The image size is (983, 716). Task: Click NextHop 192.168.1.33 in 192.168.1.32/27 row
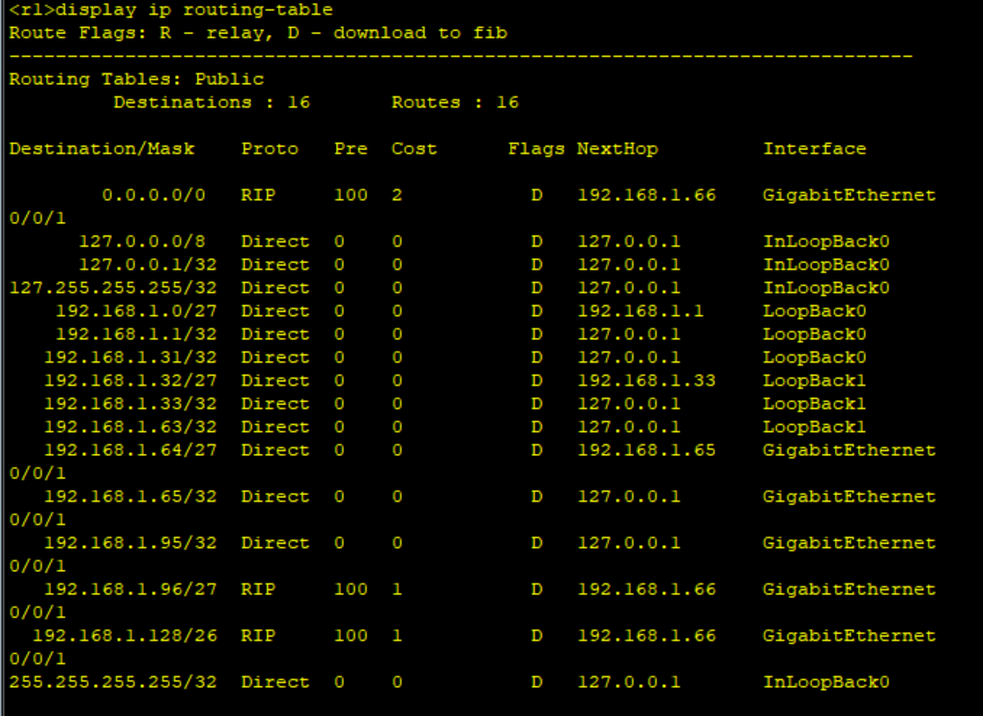pyautogui.click(x=647, y=381)
